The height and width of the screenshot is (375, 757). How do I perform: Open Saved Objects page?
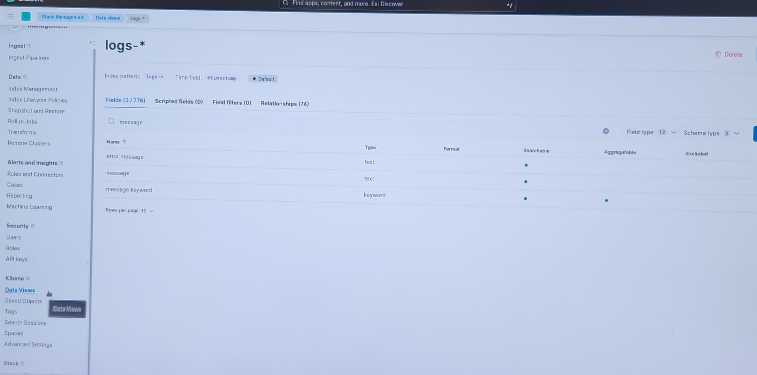coord(23,301)
